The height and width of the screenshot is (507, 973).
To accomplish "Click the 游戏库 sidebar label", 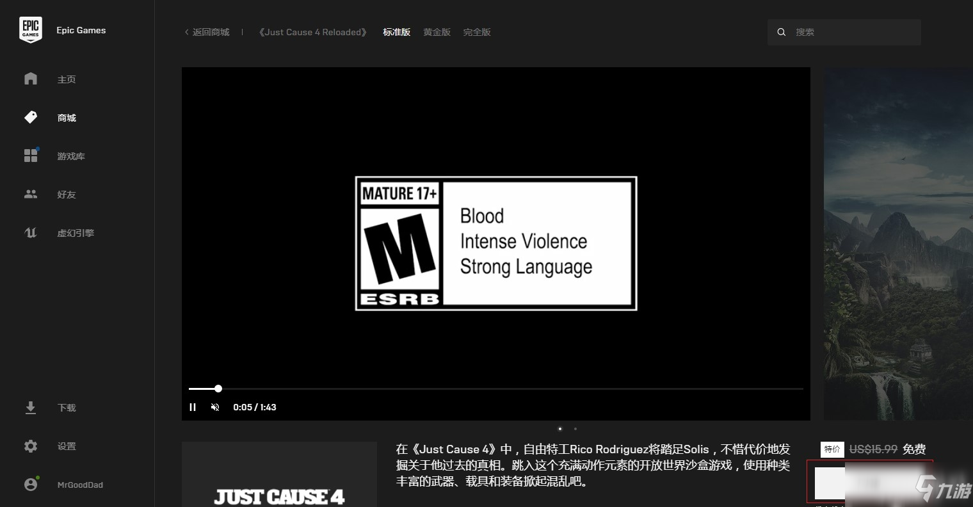I will coord(71,156).
